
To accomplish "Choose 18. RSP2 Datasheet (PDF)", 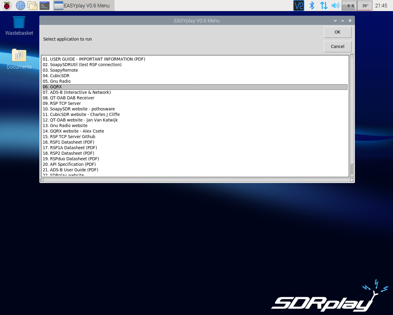I will 195,153.
